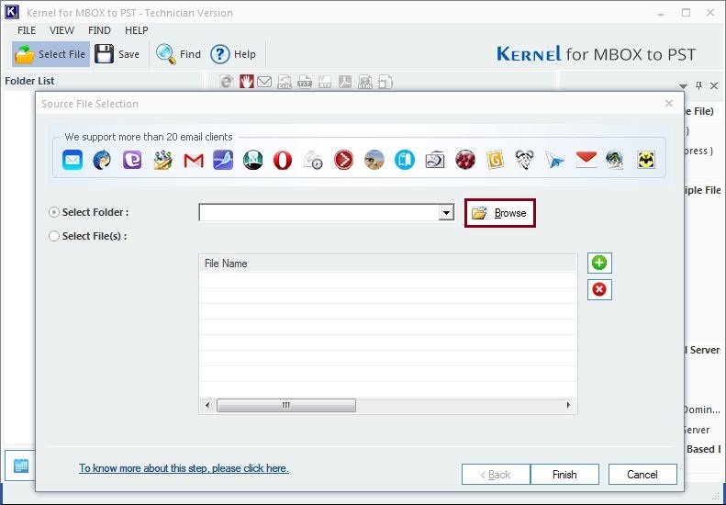The image size is (726, 505).
Task: Click the purple Entourage icon
Action: point(132,161)
